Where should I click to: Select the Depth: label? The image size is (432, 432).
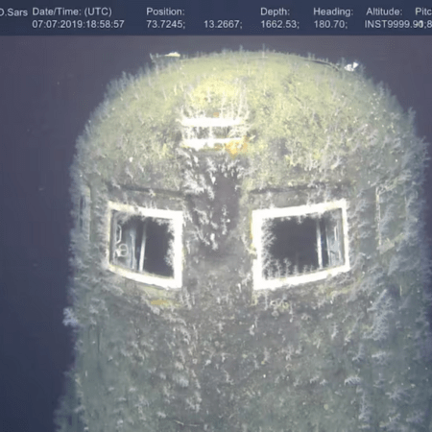pos(275,12)
